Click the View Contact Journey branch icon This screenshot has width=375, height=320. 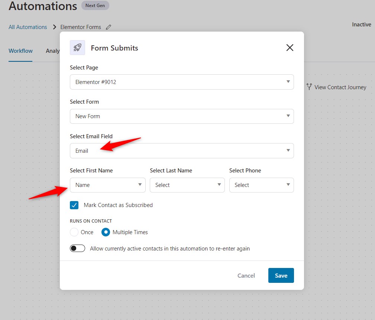pos(309,87)
